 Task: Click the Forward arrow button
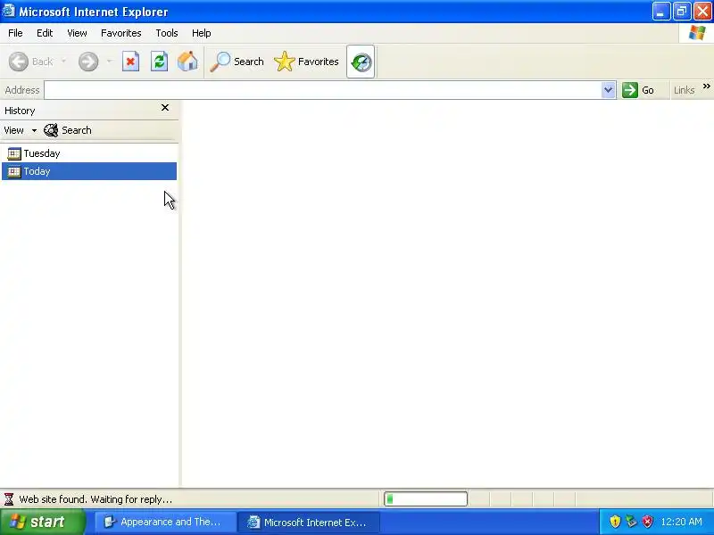pos(88,62)
